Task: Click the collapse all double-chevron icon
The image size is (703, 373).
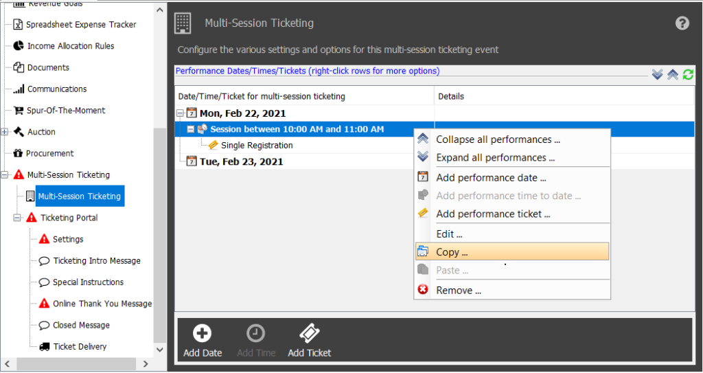Action: pyautogui.click(x=673, y=74)
